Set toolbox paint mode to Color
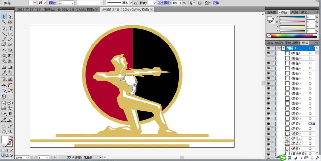The image size is (321, 161). (3, 150)
